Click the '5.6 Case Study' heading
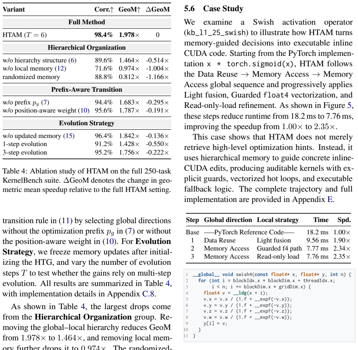The image size is (358, 350). pos(214,8)
